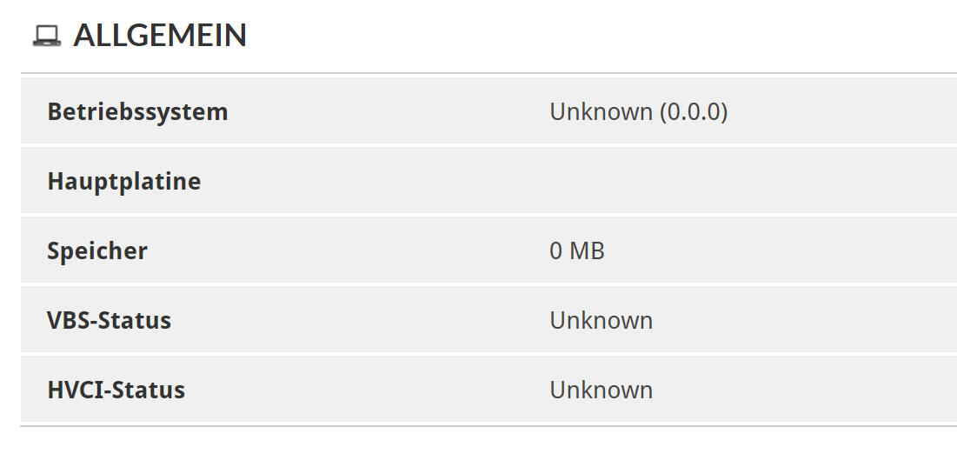Click the digit 0 in Speicher value
Screen dimensions: 957x467
tap(556, 251)
